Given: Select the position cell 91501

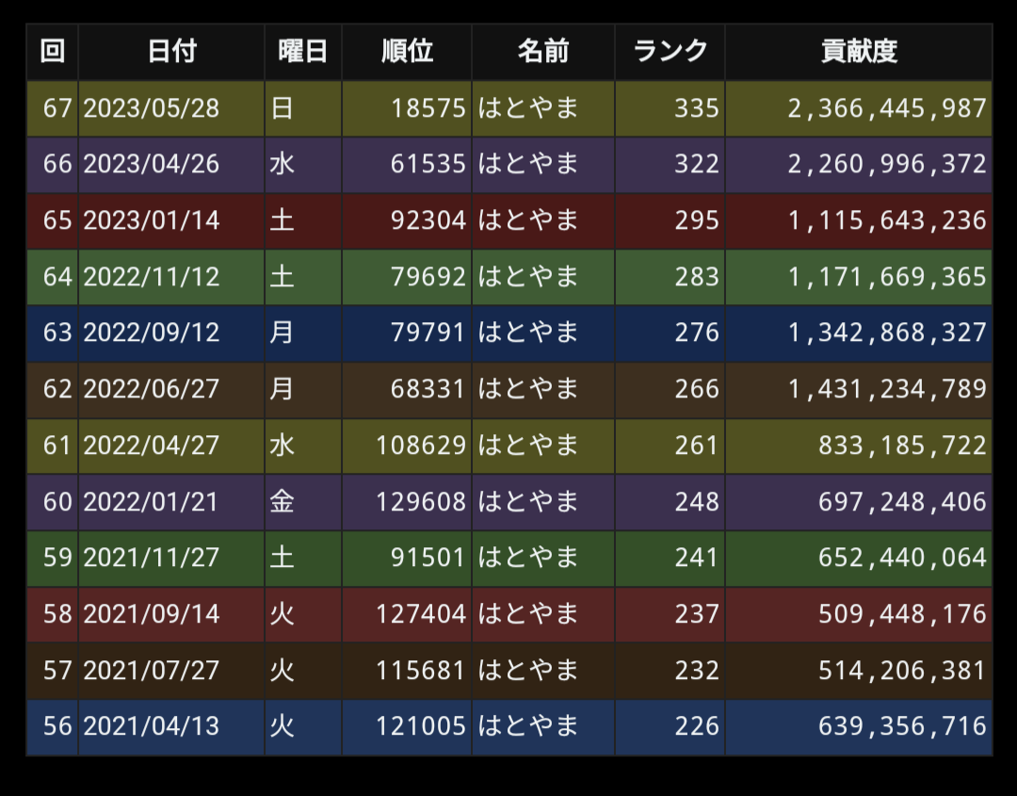Looking at the screenshot, I should 428,558.
